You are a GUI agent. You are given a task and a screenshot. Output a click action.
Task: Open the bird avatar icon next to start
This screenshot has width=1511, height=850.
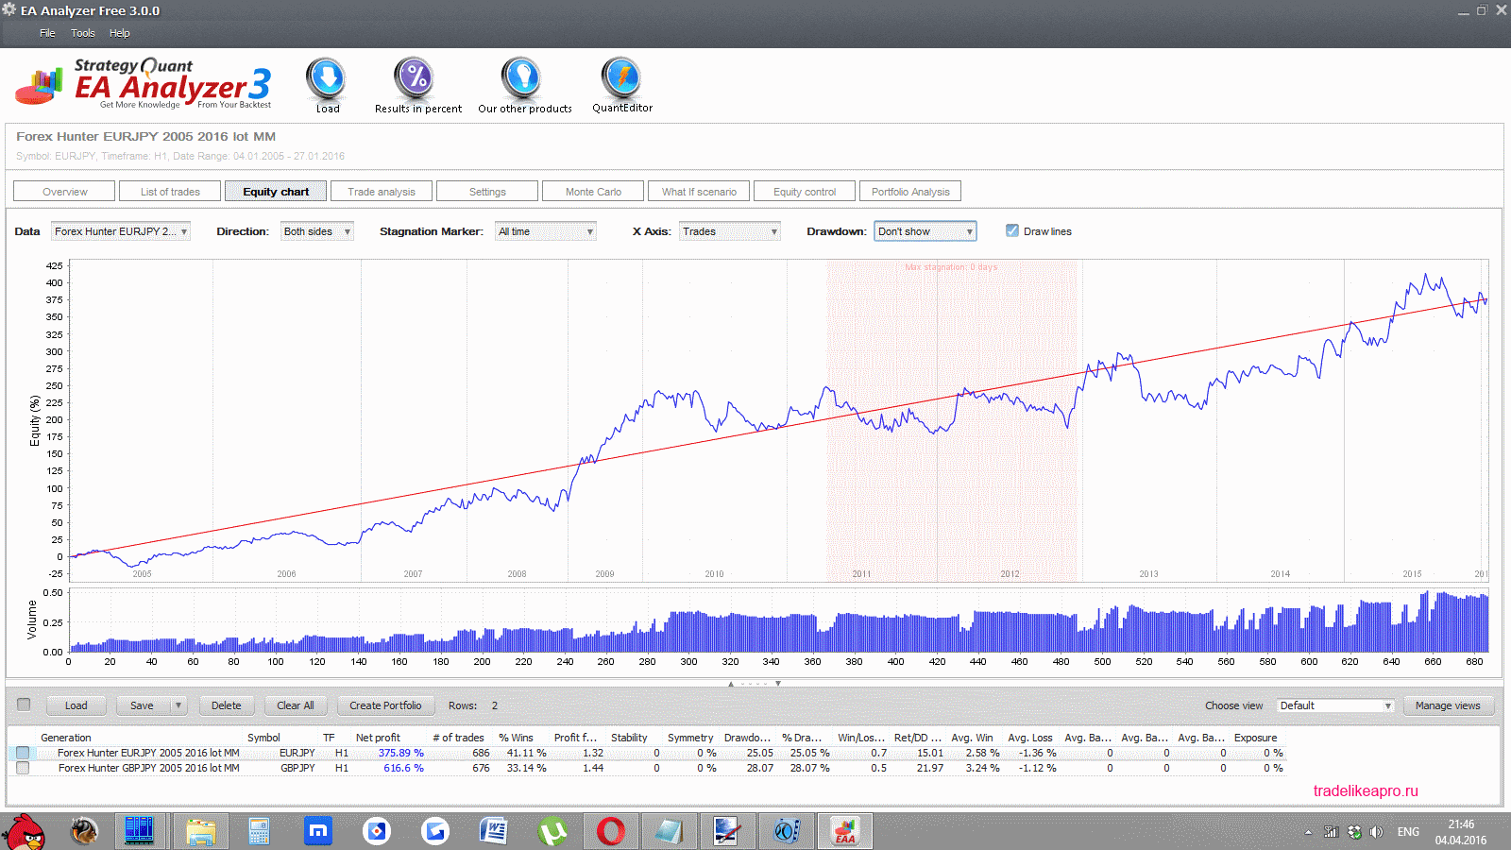point(84,832)
